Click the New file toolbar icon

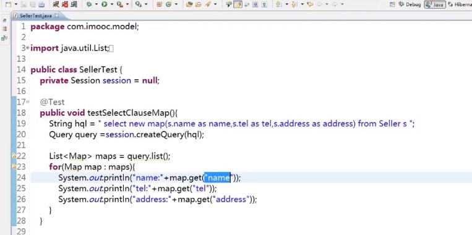(x=8, y=4)
